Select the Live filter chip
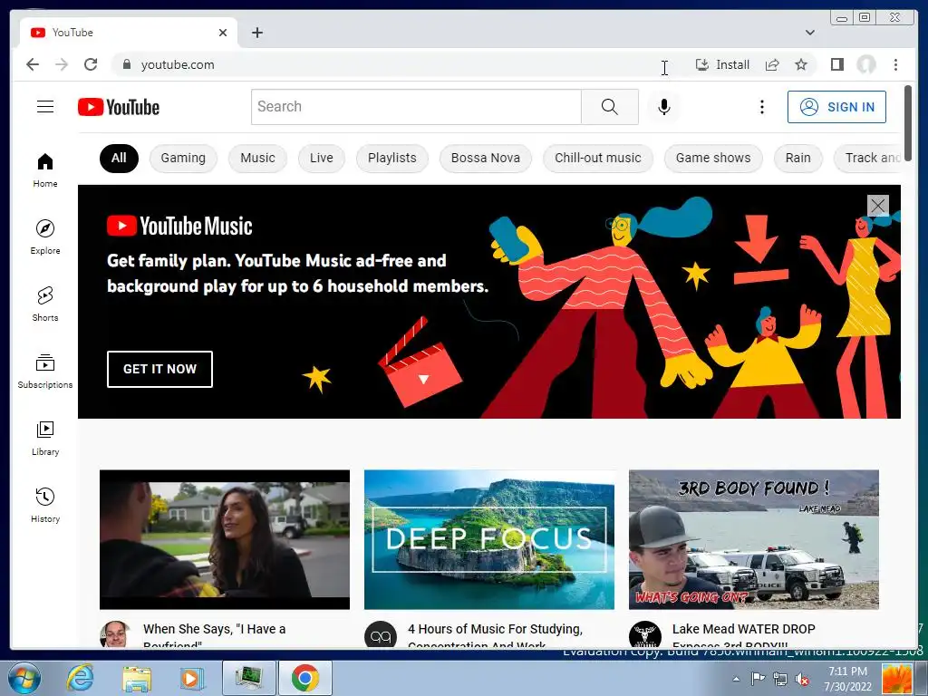Viewport: 928px width, 696px height. click(x=322, y=158)
